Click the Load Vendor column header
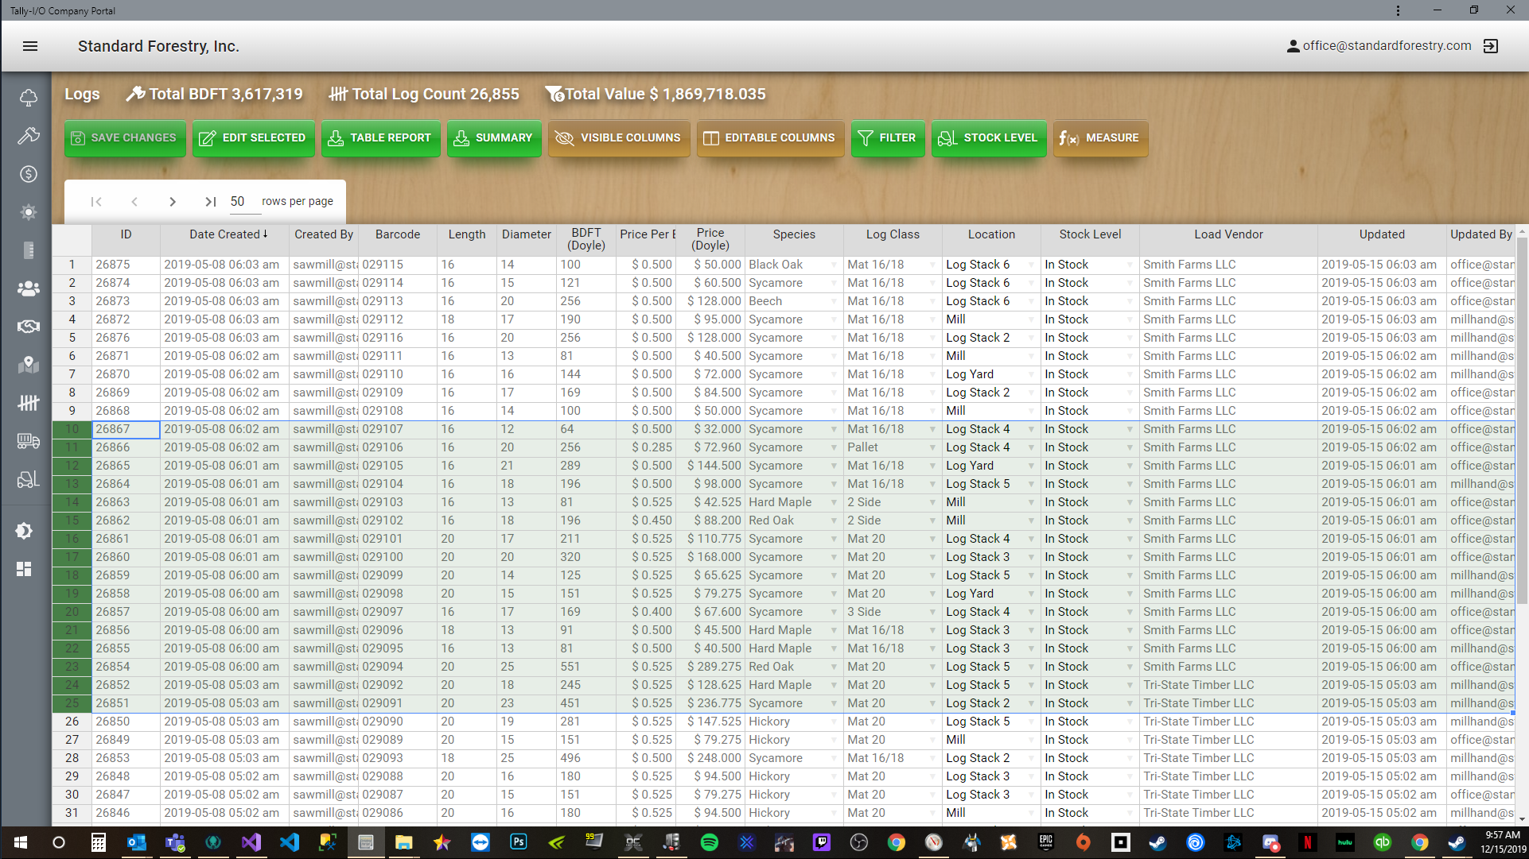The width and height of the screenshot is (1529, 859). click(1227, 234)
